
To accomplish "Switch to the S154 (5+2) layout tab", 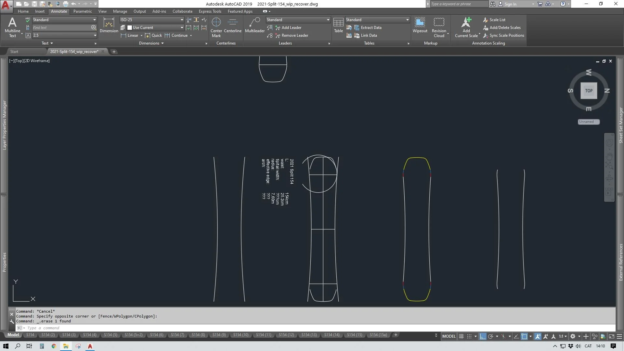I will click(133, 335).
